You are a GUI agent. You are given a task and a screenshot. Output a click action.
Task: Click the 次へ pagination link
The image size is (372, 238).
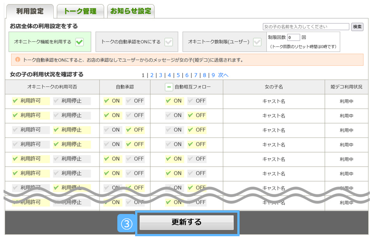223,75
